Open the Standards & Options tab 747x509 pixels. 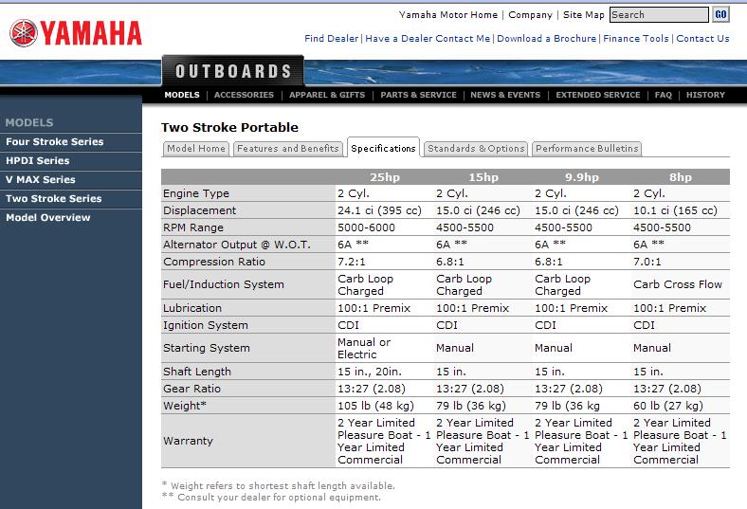coord(475,149)
